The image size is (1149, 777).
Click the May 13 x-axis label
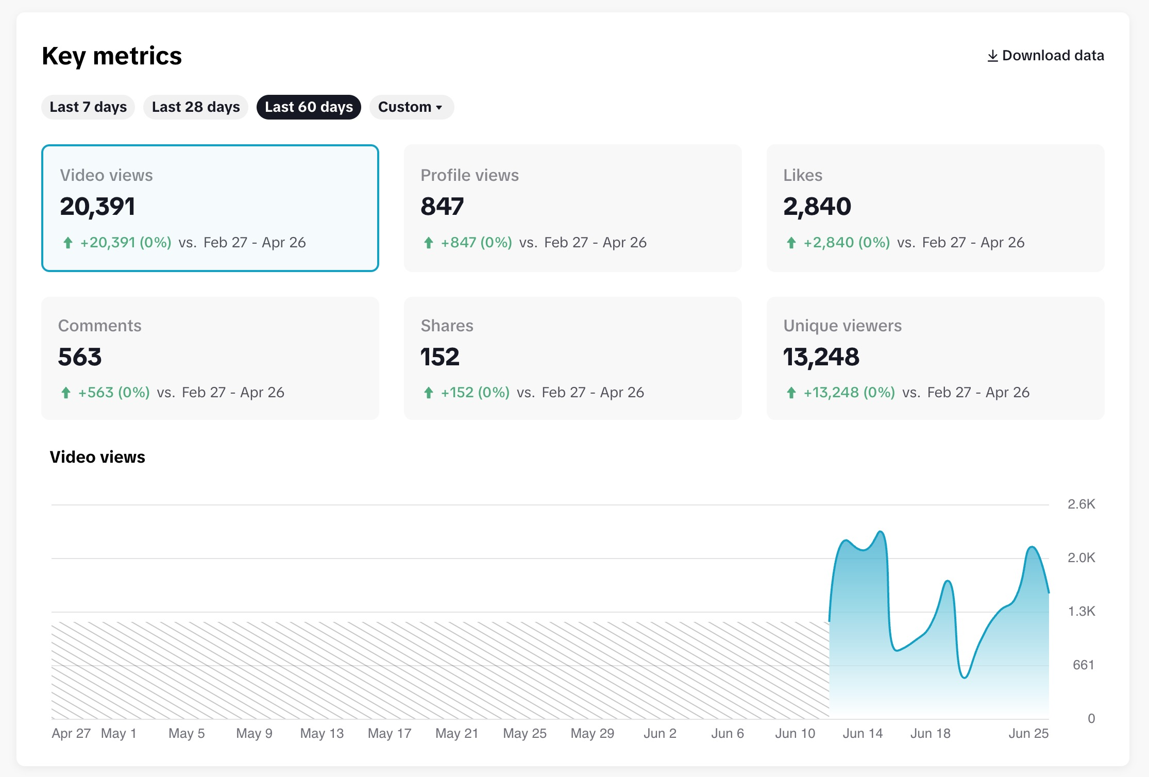(322, 733)
